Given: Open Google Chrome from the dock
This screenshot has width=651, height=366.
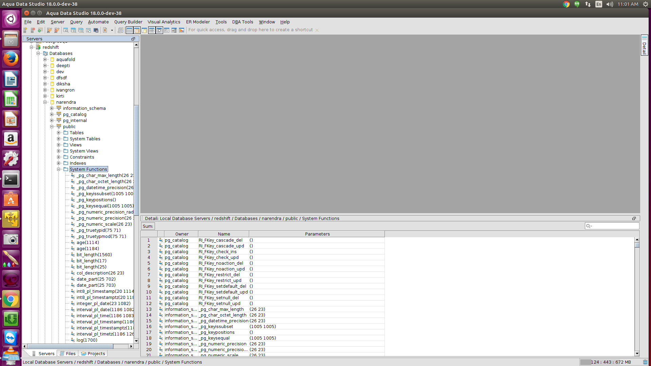Looking at the screenshot, I should [11, 299].
